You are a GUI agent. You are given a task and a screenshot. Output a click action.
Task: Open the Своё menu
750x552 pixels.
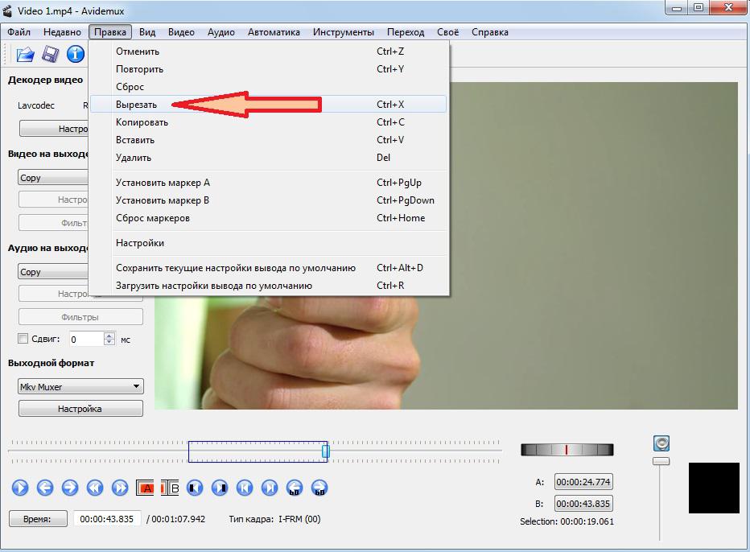(x=447, y=32)
